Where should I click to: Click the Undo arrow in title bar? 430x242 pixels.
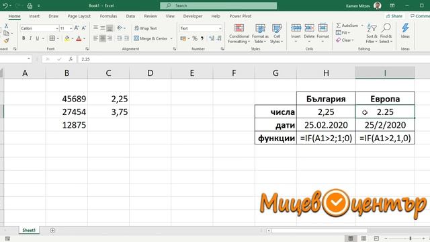[x=5, y=6]
